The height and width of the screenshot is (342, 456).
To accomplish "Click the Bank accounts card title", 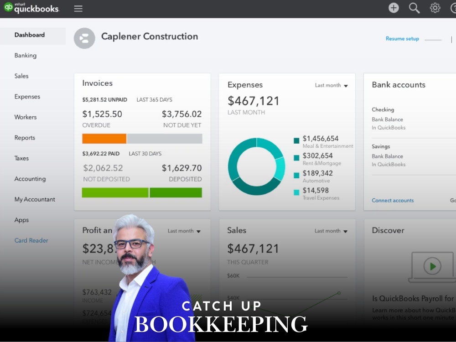I will 399,85.
